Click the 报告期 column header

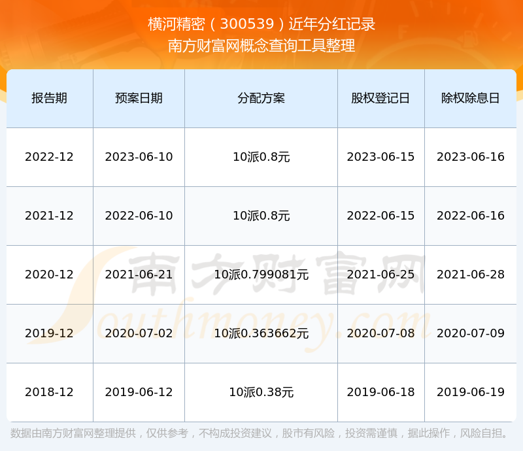pos(50,98)
